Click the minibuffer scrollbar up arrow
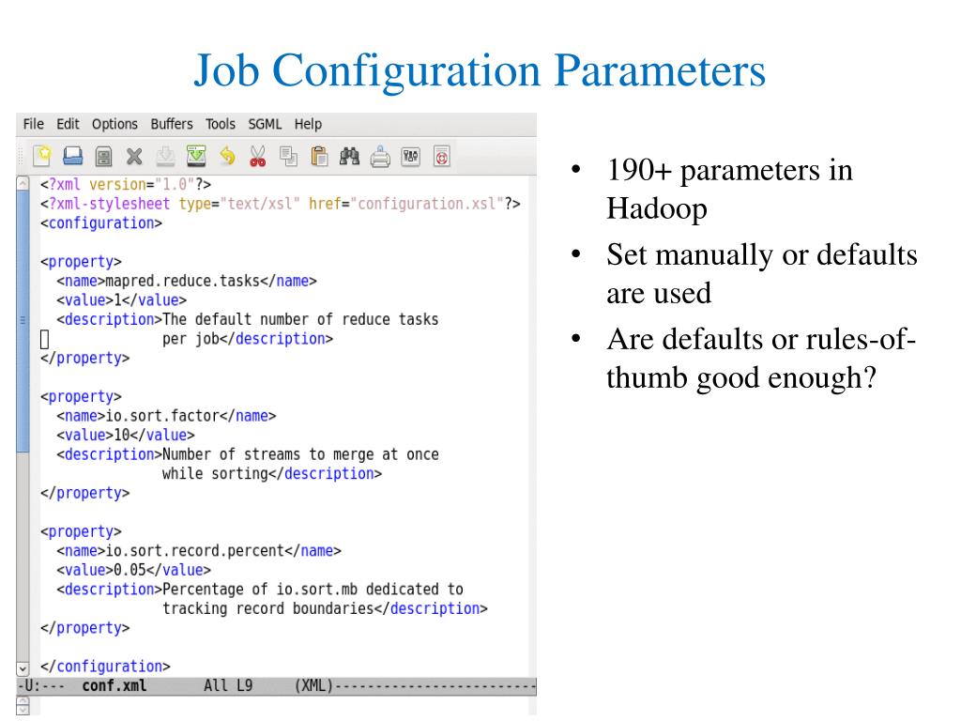961x721 pixels. (x=23, y=700)
